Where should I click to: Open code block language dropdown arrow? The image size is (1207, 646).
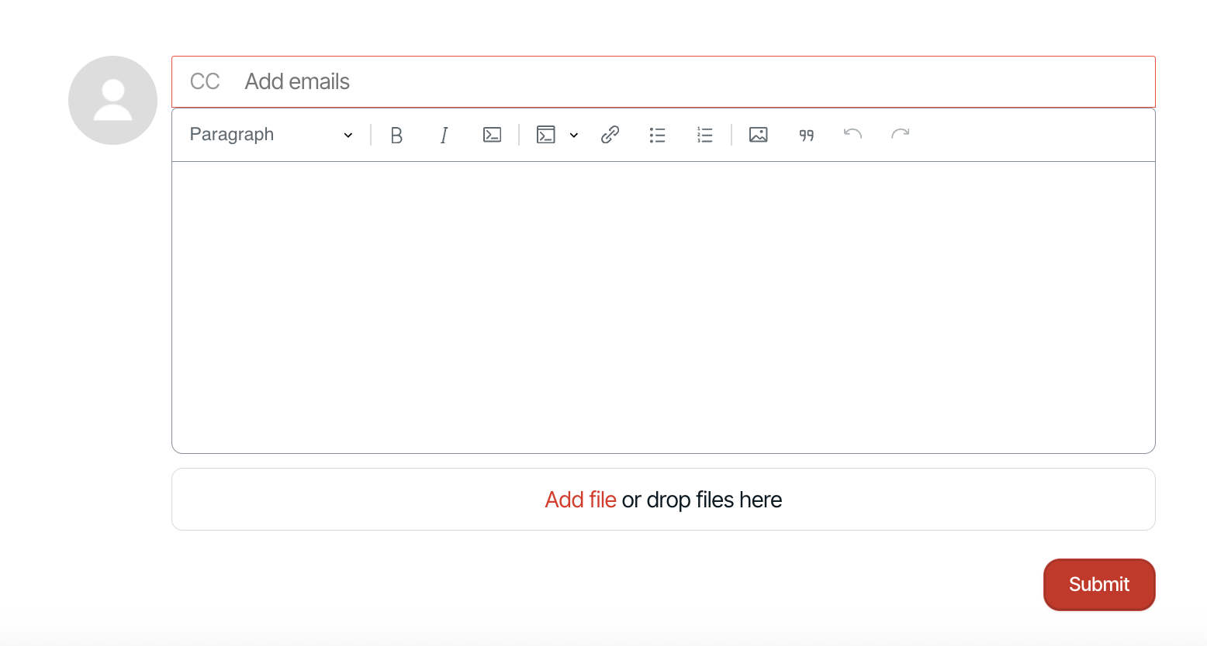tap(574, 135)
